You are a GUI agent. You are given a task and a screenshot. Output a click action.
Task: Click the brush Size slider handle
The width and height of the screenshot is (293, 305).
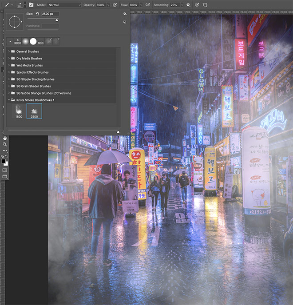[57, 20]
